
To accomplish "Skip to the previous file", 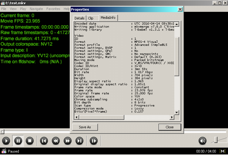I will point(44,141).
